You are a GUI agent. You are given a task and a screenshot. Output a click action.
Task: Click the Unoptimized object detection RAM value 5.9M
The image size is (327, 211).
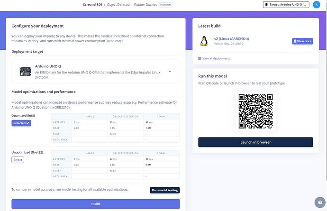coord(112,165)
